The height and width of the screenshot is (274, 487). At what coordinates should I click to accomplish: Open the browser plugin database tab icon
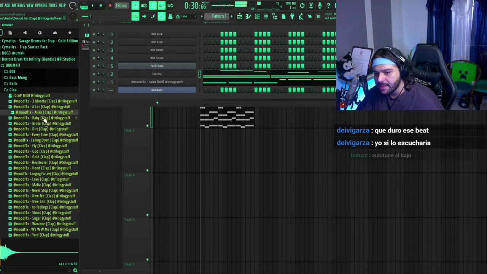(x=25, y=33)
